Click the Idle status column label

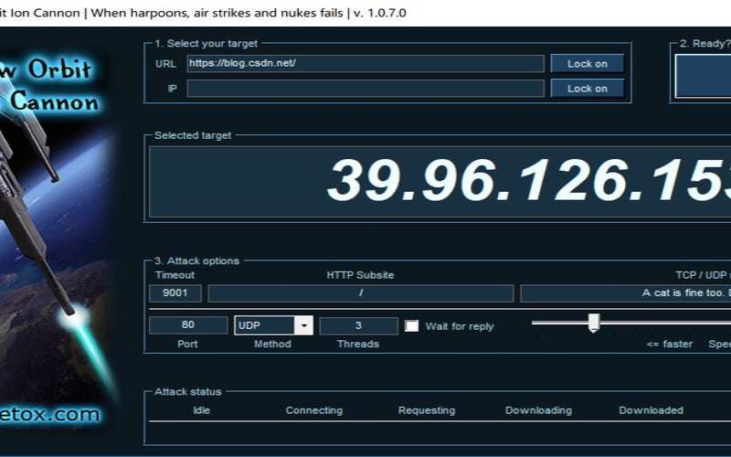pos(201,410)
